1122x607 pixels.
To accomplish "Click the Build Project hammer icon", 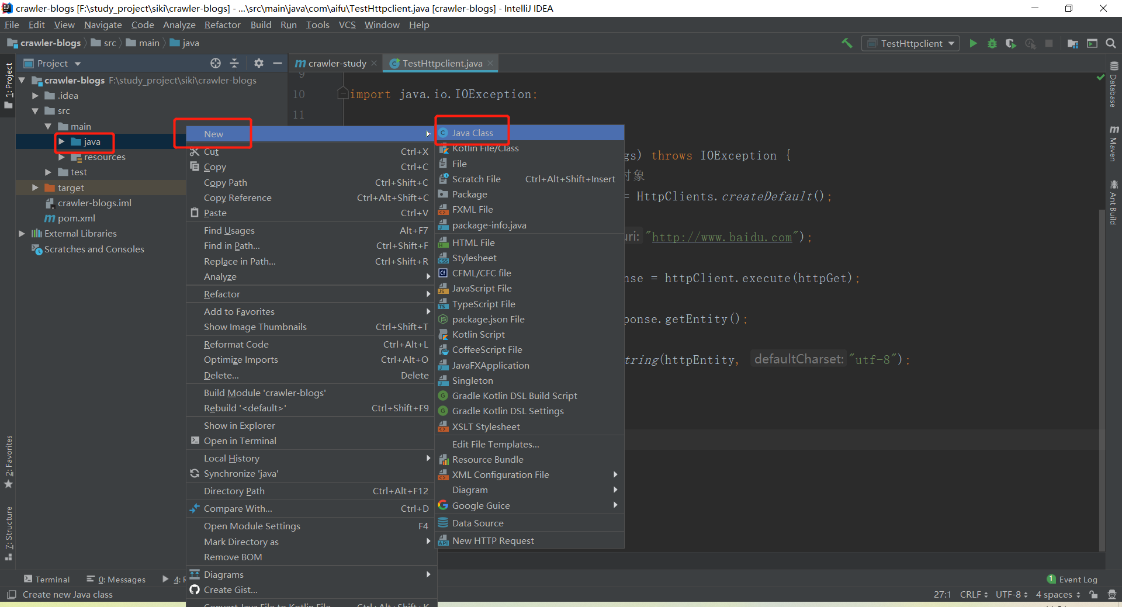I will coord(847,43).
